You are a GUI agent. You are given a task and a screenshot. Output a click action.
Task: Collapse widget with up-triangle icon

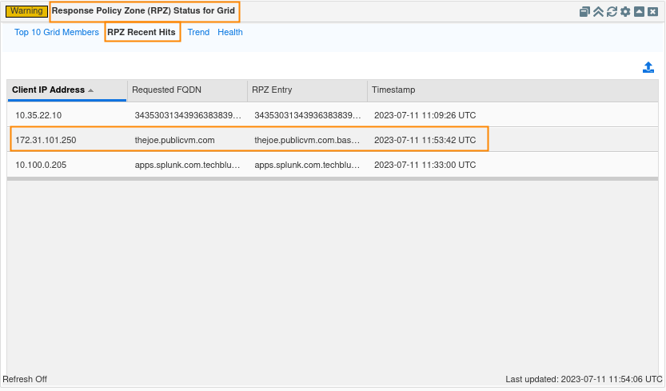point(639,12)
